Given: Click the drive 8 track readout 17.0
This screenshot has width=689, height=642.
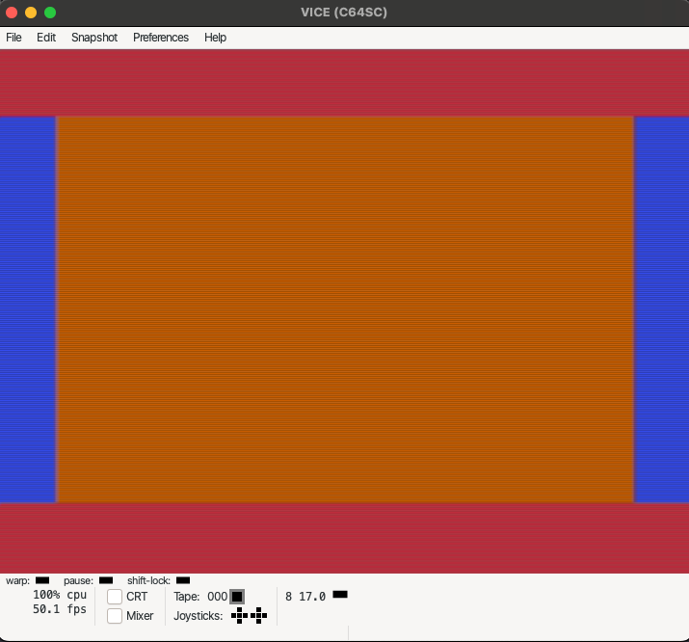Looking at the screenshot, I should point(312,597).
